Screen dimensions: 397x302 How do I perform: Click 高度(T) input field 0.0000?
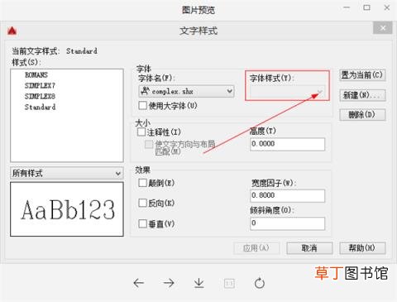[287, 144]
